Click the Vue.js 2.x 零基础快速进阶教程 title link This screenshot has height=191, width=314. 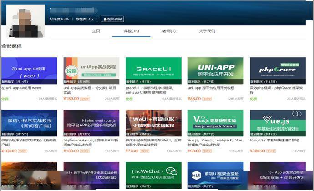pyautogui.click(x=274, y=140)
